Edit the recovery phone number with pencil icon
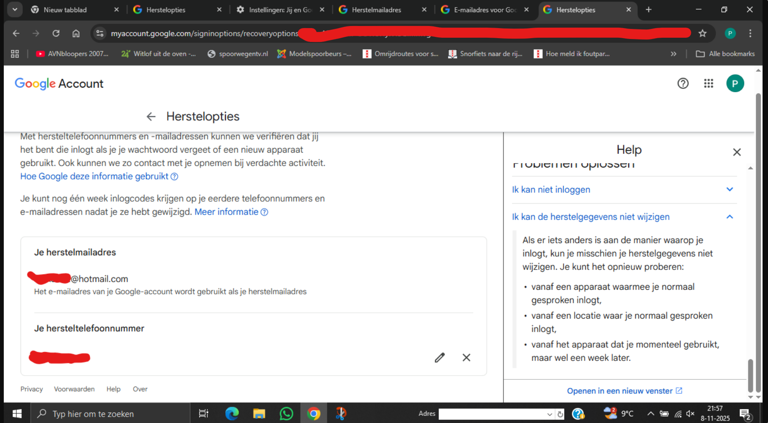 (x=439, y=358)
